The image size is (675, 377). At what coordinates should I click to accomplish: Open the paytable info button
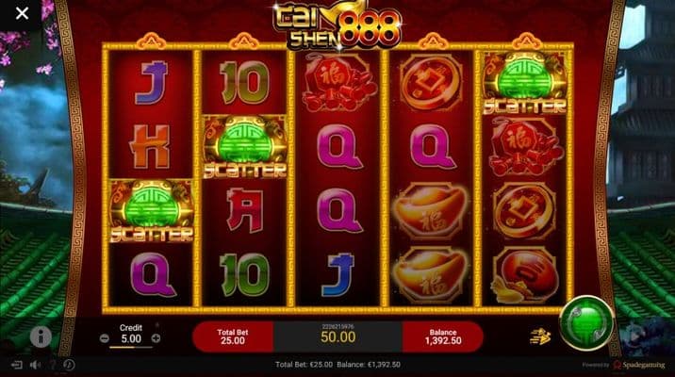coord(41,337)
